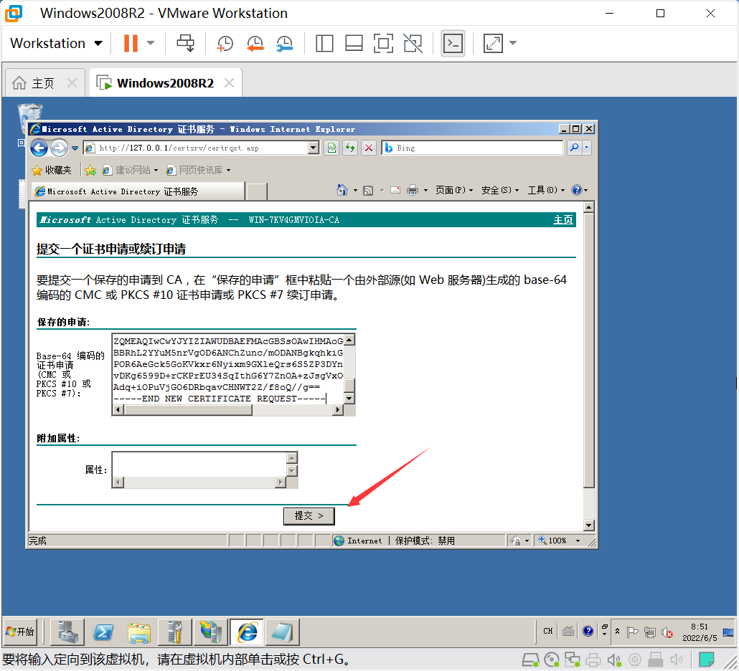This screenshot has height=671, width=739.
Task: Click the search magnifier button
Action: 574,148
